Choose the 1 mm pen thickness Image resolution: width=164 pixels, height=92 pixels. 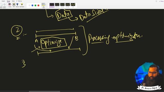click(73, 5)
